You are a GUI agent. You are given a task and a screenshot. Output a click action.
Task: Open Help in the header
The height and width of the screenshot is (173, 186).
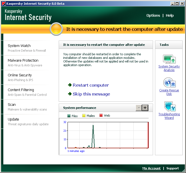[x=170, y=16]
